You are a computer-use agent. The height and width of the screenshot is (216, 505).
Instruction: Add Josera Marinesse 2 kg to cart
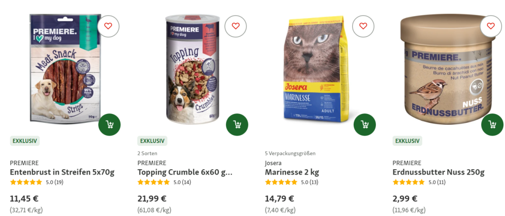(364, 125)
